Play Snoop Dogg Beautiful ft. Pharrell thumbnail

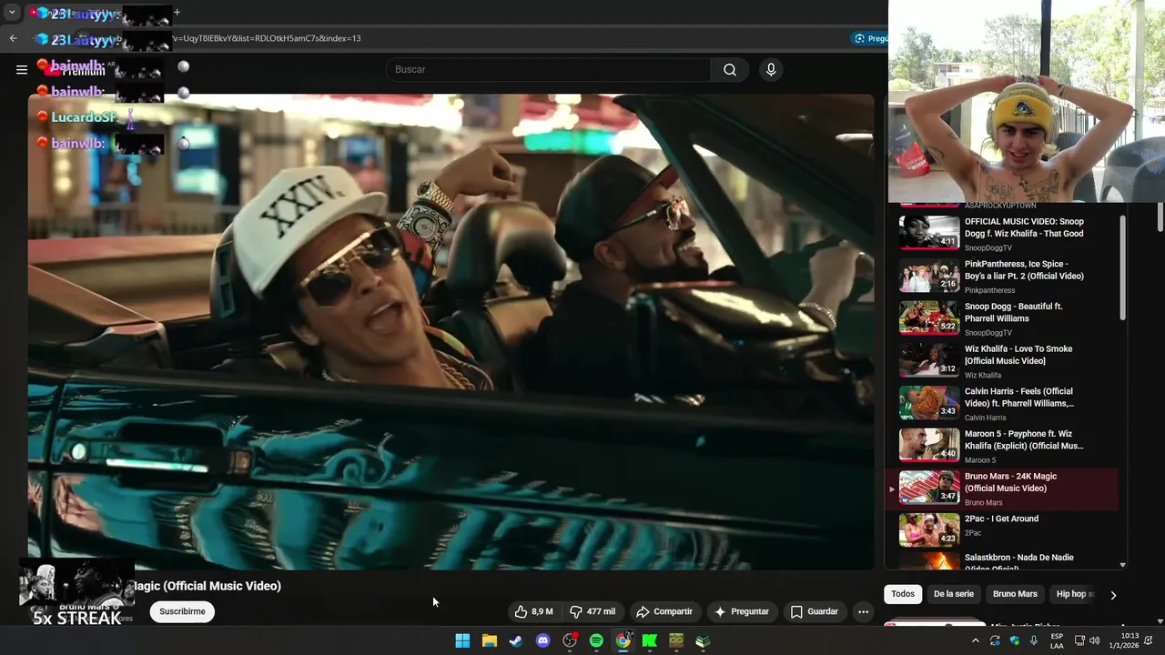point(929,317)
